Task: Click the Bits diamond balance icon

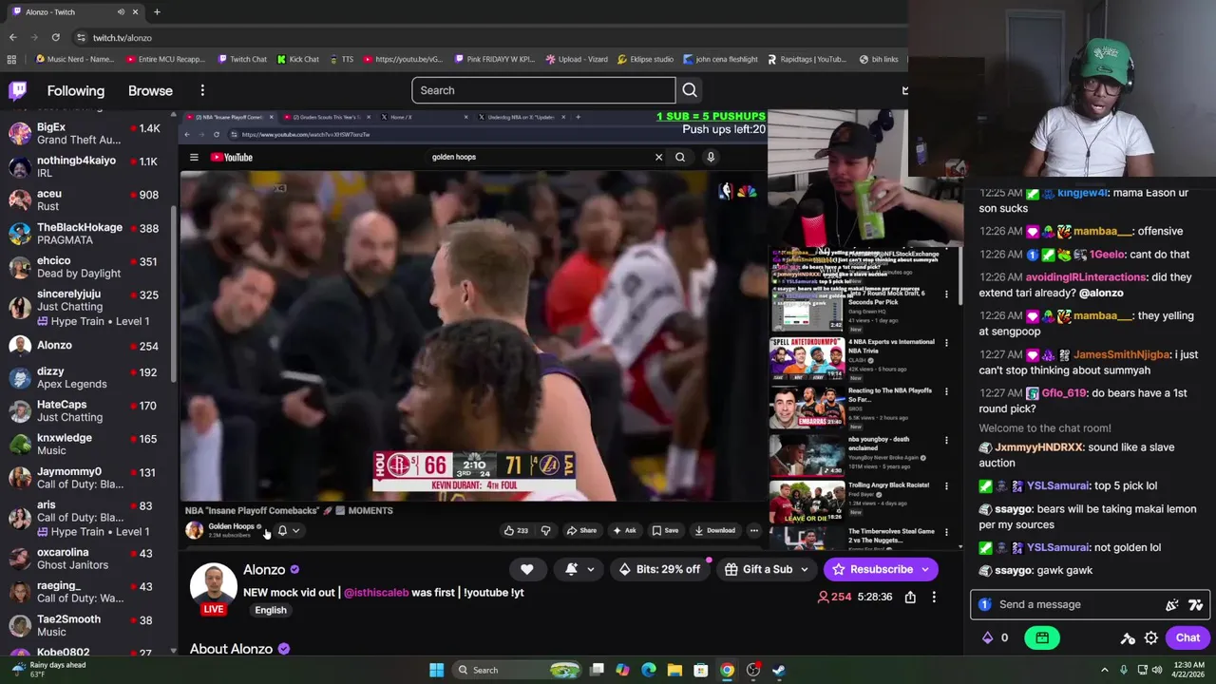Action: pos(987,637)
